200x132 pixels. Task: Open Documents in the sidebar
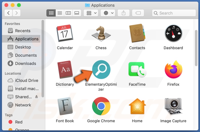(x=21, y=55)
